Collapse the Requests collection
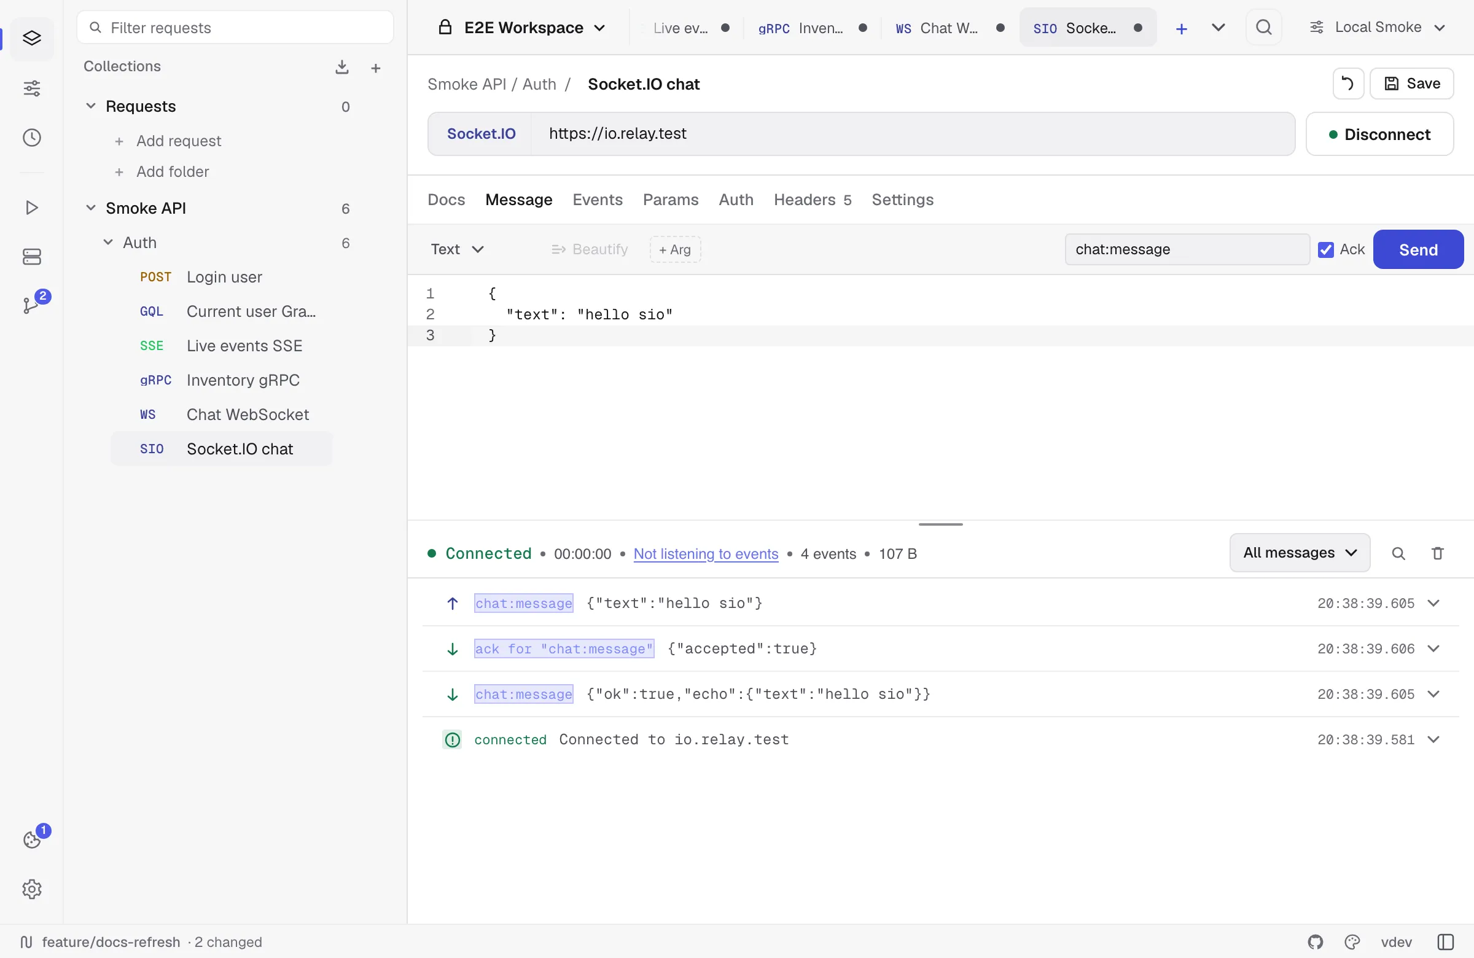The image size is (1474, 958). [90, 106]
